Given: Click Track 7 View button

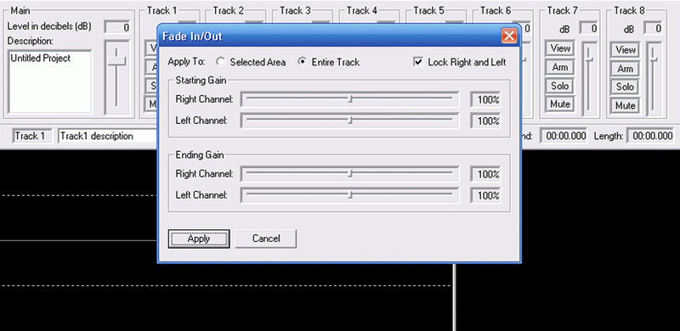Looking at the screenshot, I should (560, 48).
